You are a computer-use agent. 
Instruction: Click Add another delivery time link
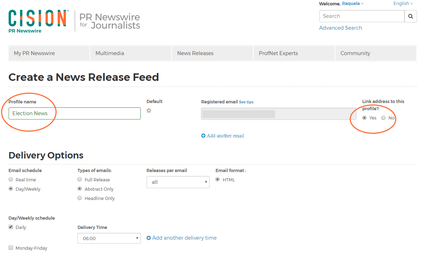pos(184,238)
